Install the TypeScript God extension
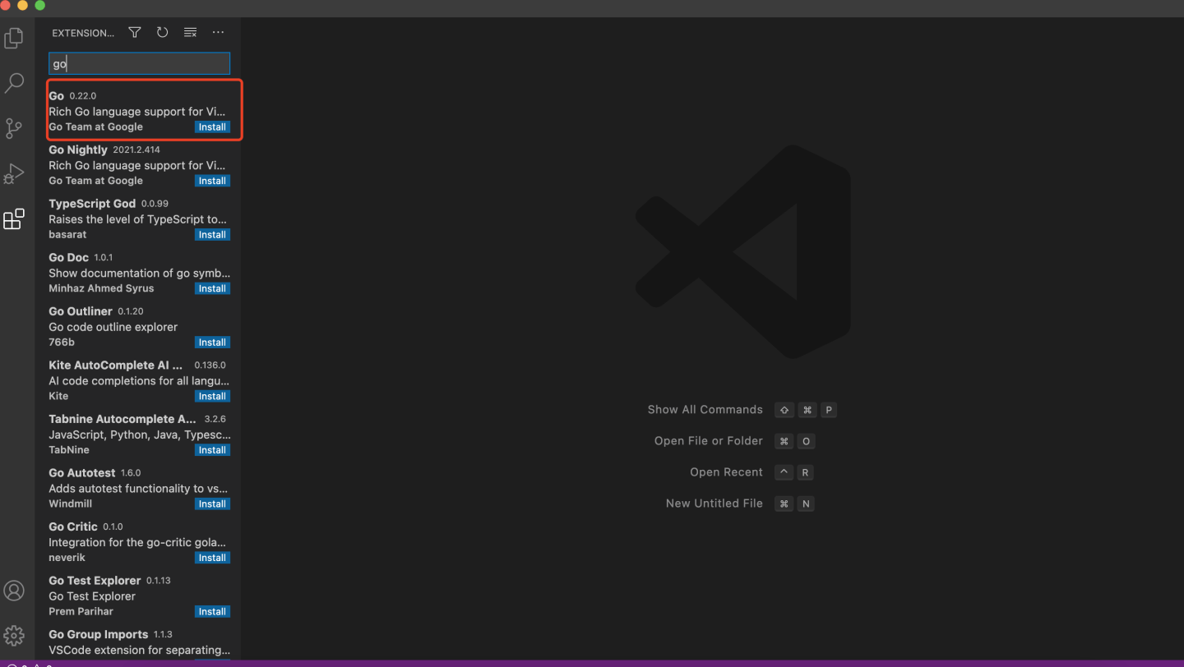The height and width of the screenshot is (667, 1184). click(212, 235)
